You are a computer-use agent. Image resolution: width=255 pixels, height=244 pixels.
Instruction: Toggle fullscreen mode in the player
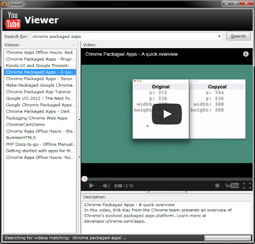coord(247,185)
